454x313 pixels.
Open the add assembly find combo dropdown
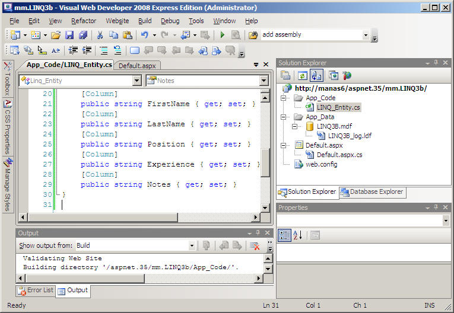(x=366, y=35)
